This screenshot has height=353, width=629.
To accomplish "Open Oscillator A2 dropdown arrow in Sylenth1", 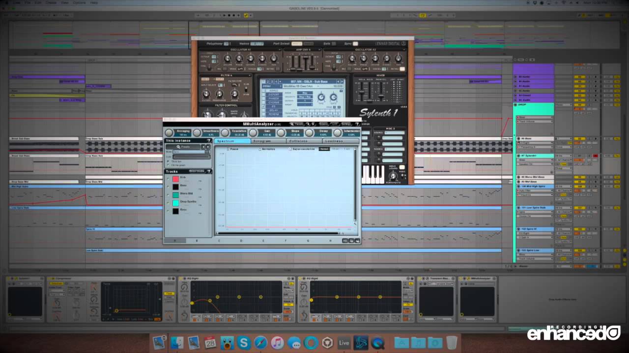I will point(403,50).
